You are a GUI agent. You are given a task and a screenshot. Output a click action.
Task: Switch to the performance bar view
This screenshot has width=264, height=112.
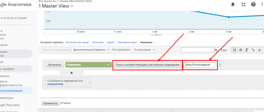247,50
